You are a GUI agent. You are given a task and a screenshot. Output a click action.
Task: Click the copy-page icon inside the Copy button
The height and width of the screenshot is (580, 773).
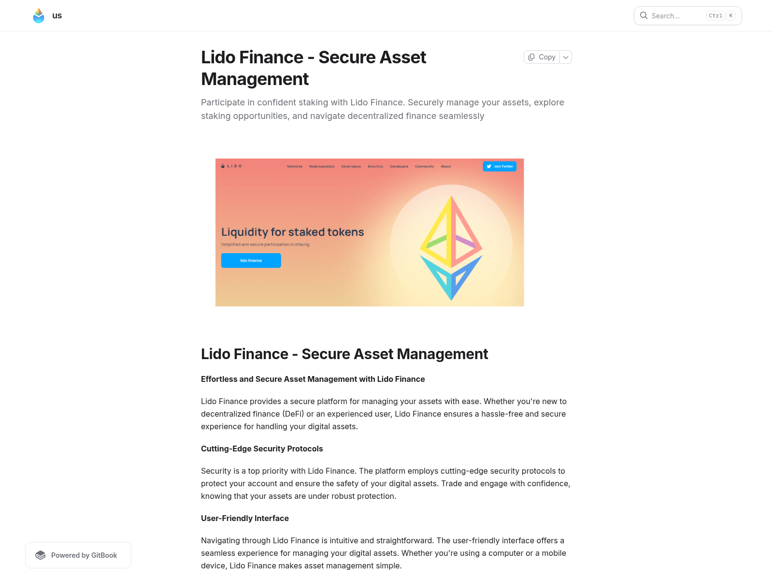tap(532, 57)
